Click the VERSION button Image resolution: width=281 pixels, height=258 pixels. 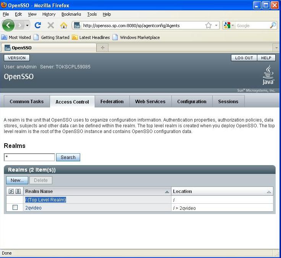tap(17, 58)
